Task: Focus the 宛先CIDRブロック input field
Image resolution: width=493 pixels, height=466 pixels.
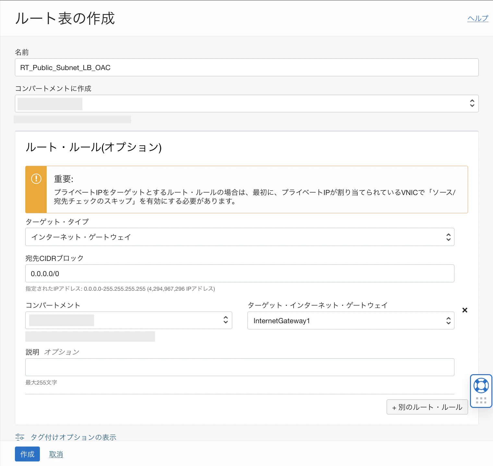Action: [240, 274]
